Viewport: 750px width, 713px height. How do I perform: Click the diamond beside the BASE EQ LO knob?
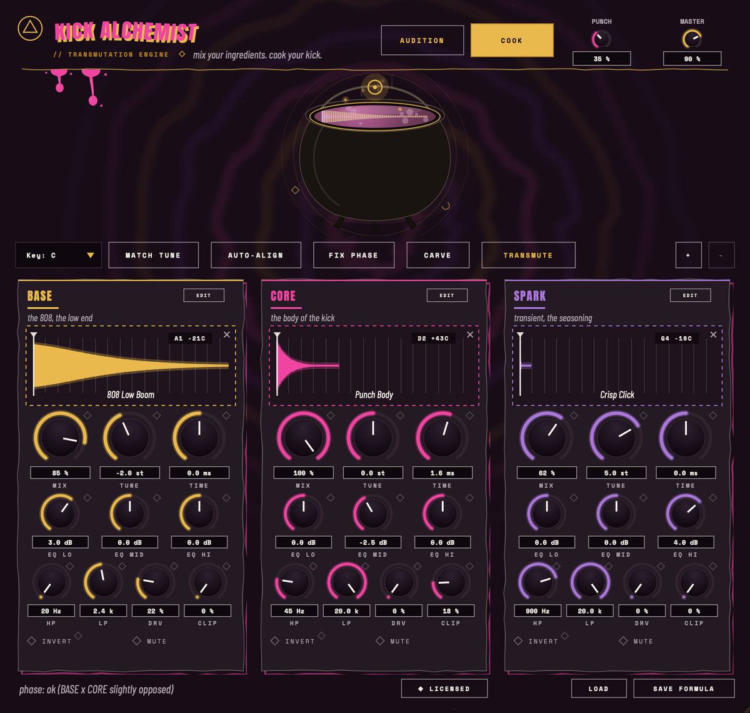(x=87, y=497)
